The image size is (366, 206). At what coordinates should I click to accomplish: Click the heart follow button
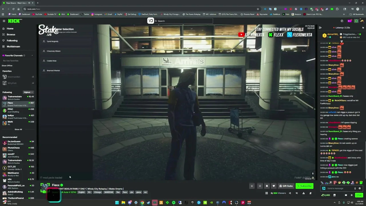coord(274,186)
